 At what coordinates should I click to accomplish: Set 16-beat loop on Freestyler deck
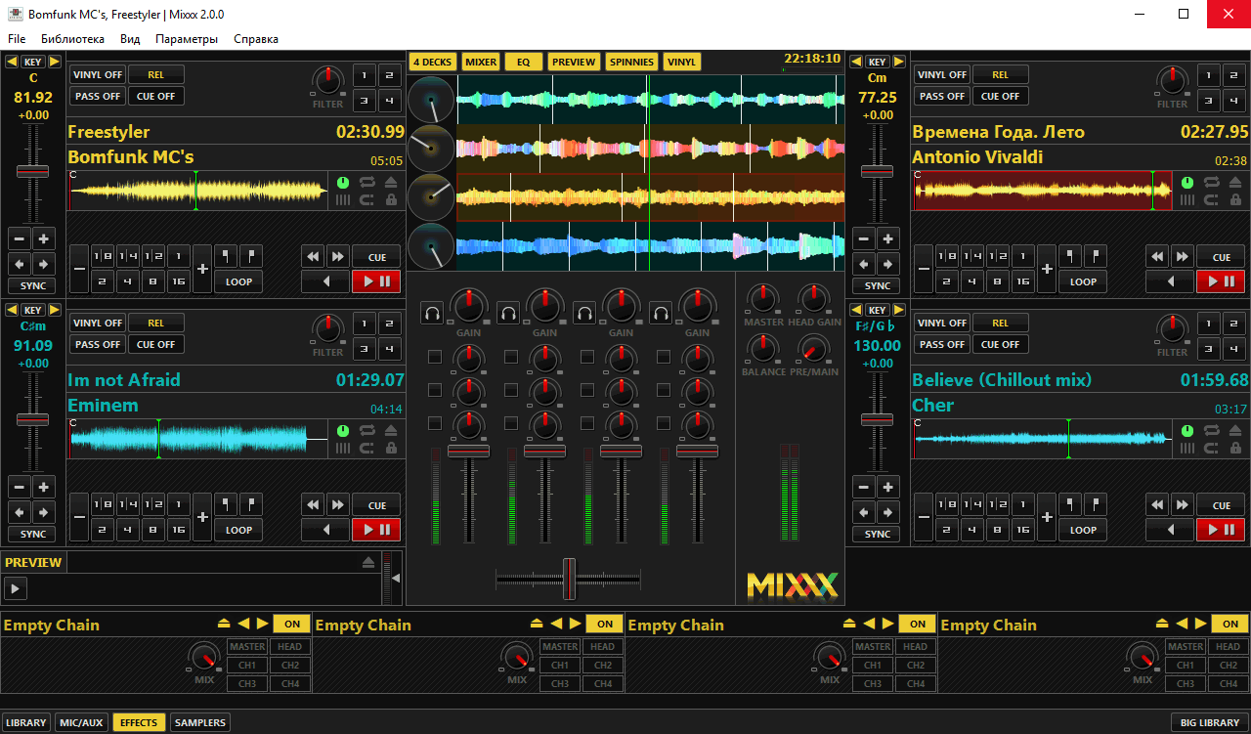[178, 281]
